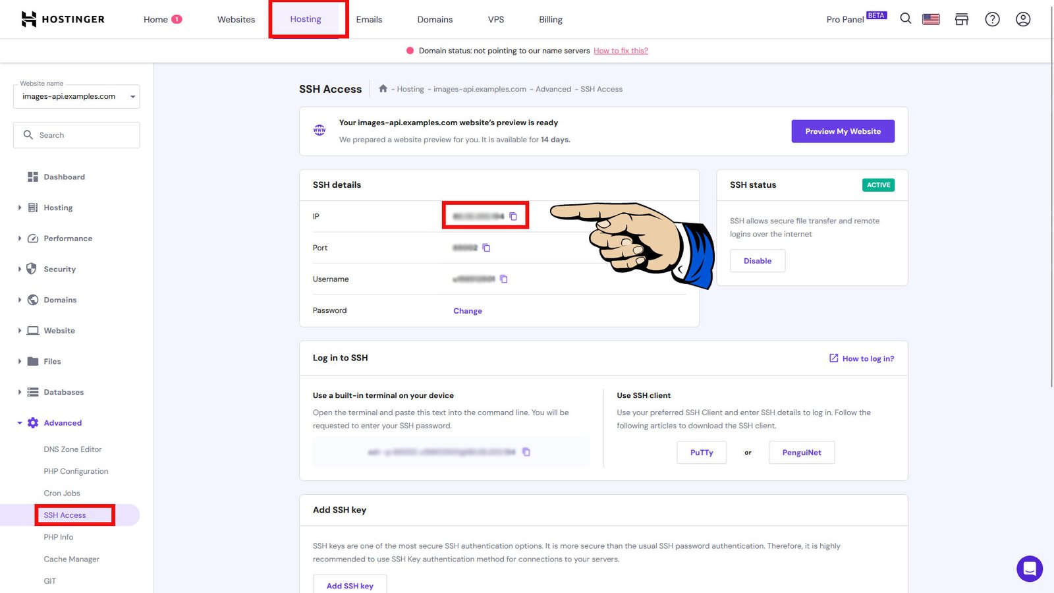1054x593 pixels.
Task: Disable SSH access
Action: coord(758,261)
